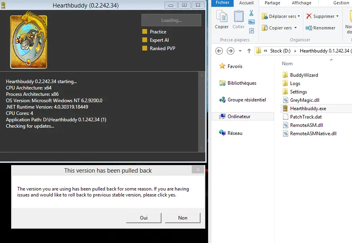Minimize the Hearthbuddy window
The image size is (352, 243).
click(x=171, y=5)
